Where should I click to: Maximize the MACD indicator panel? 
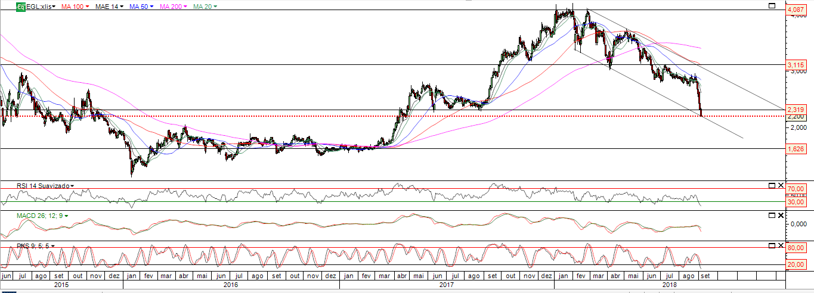tap(771, 216)
